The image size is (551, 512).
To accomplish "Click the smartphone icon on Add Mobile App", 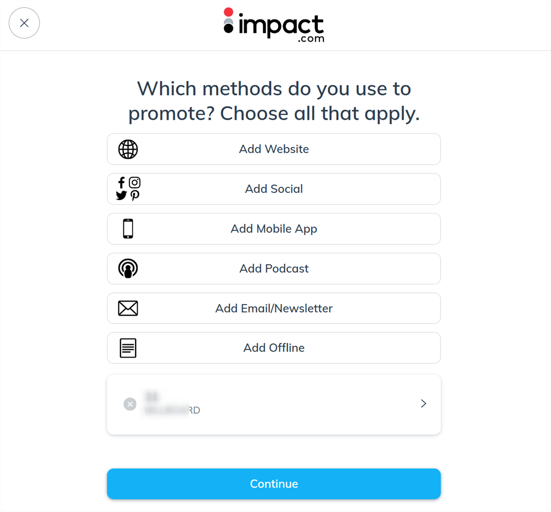I will [x=127, y=228].
